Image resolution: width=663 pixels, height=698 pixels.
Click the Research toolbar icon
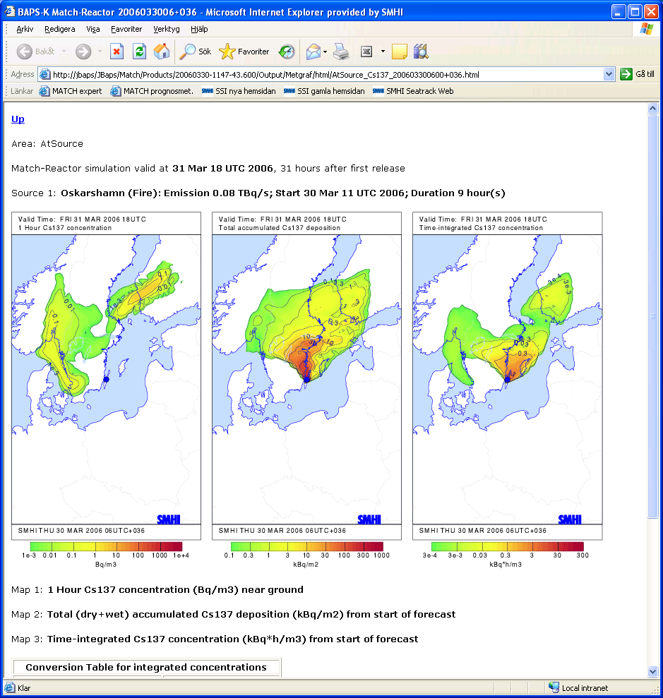tap(421, 52)
